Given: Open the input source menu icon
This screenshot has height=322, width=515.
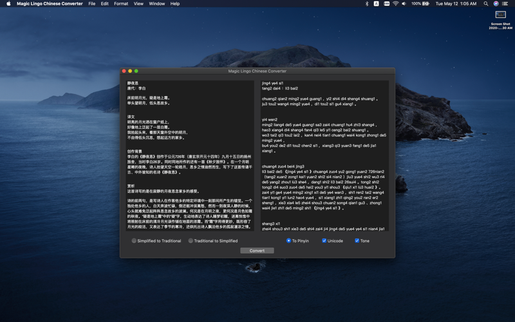Looking at the screenshot, I should tap(377, 4).
